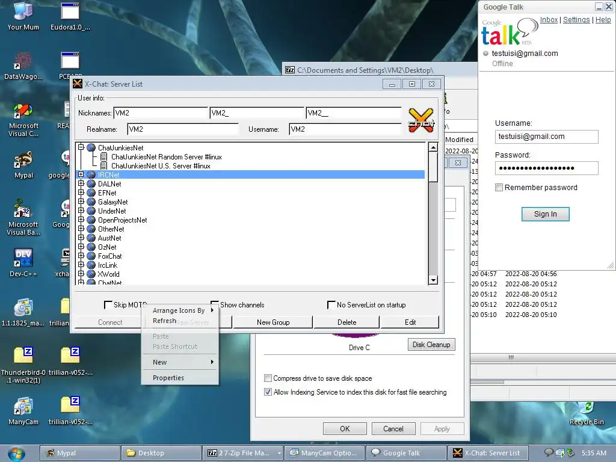This screenshot has width=616, height=462.
Task: Click the Edit button in Server List
Action: [x=410, y=322]
